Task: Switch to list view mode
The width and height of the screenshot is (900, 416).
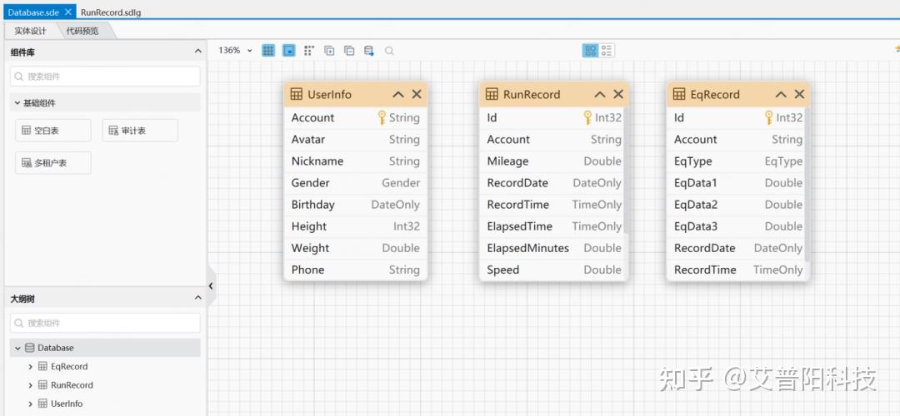Action: pyautogui.click(x=607, y=51)
